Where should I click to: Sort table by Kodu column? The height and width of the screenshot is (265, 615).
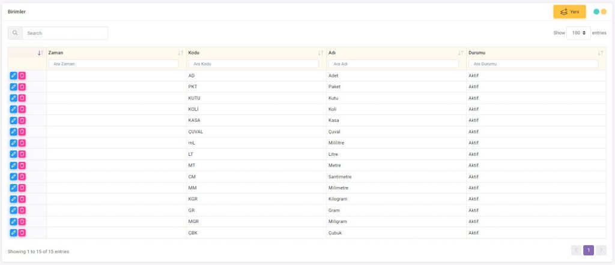[x=320, y=53]
